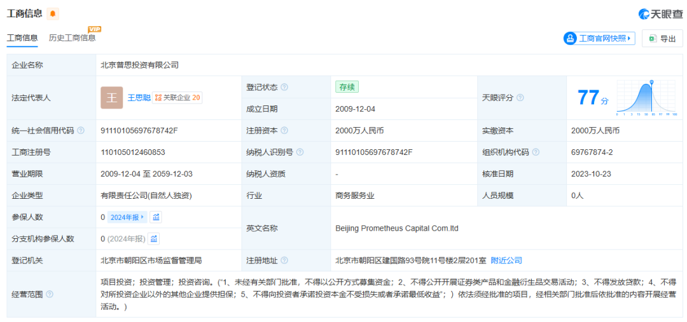Open legal representative 王思聪 link
The image size is (687, 322).
[139, 98]
